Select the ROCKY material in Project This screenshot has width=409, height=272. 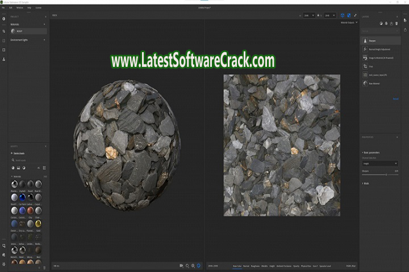[x=20, y=31]
